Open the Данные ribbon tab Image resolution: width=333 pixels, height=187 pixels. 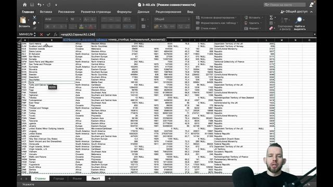(x=144, y=12)
